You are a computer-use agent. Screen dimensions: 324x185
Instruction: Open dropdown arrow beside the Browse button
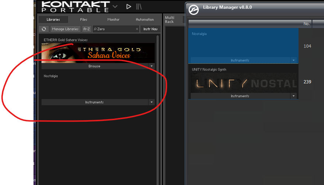pyautogui.click(x=152, y=66)
